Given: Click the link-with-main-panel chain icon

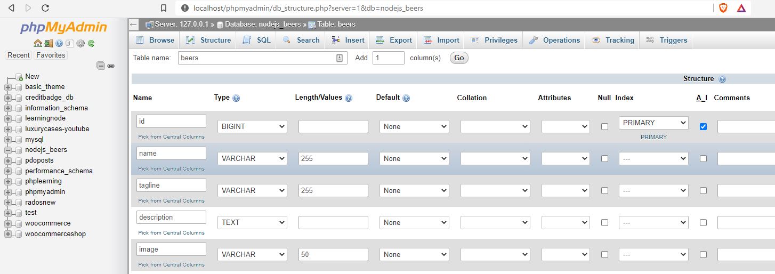Looking at the screenshot, I should point(111,66).
